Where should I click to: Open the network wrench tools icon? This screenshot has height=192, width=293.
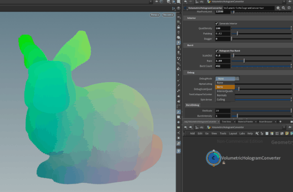[x=257, y=133]
